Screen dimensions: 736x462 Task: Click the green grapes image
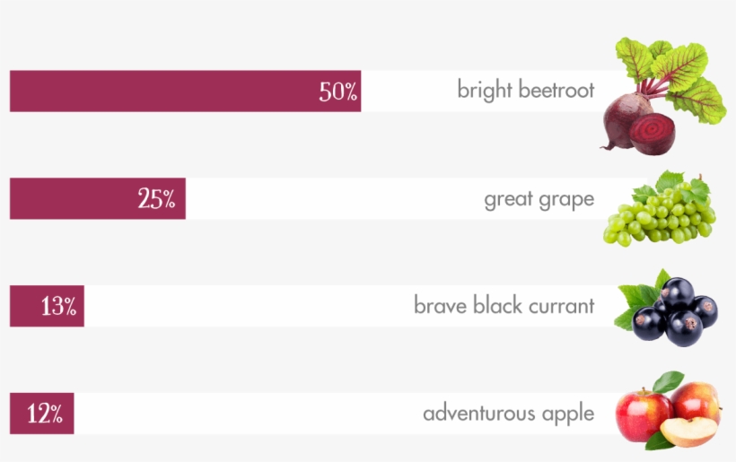(x=660, y=209)
